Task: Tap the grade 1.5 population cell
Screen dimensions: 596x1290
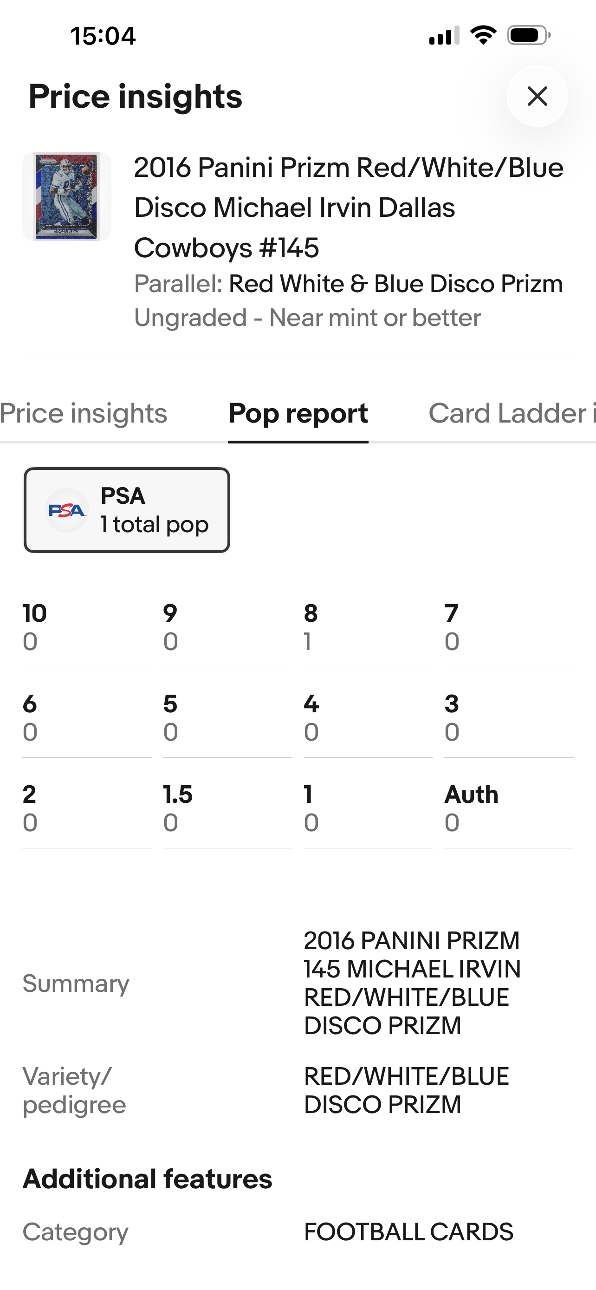Action: click(227, 808)
